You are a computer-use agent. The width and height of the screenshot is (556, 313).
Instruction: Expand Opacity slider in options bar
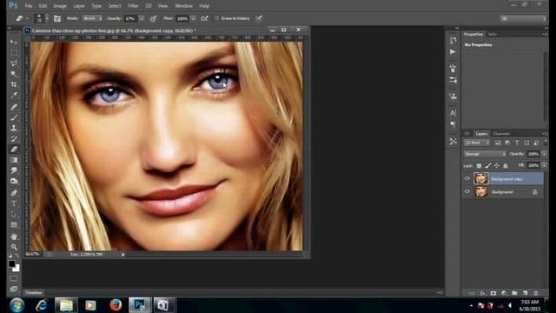[142, 18]
